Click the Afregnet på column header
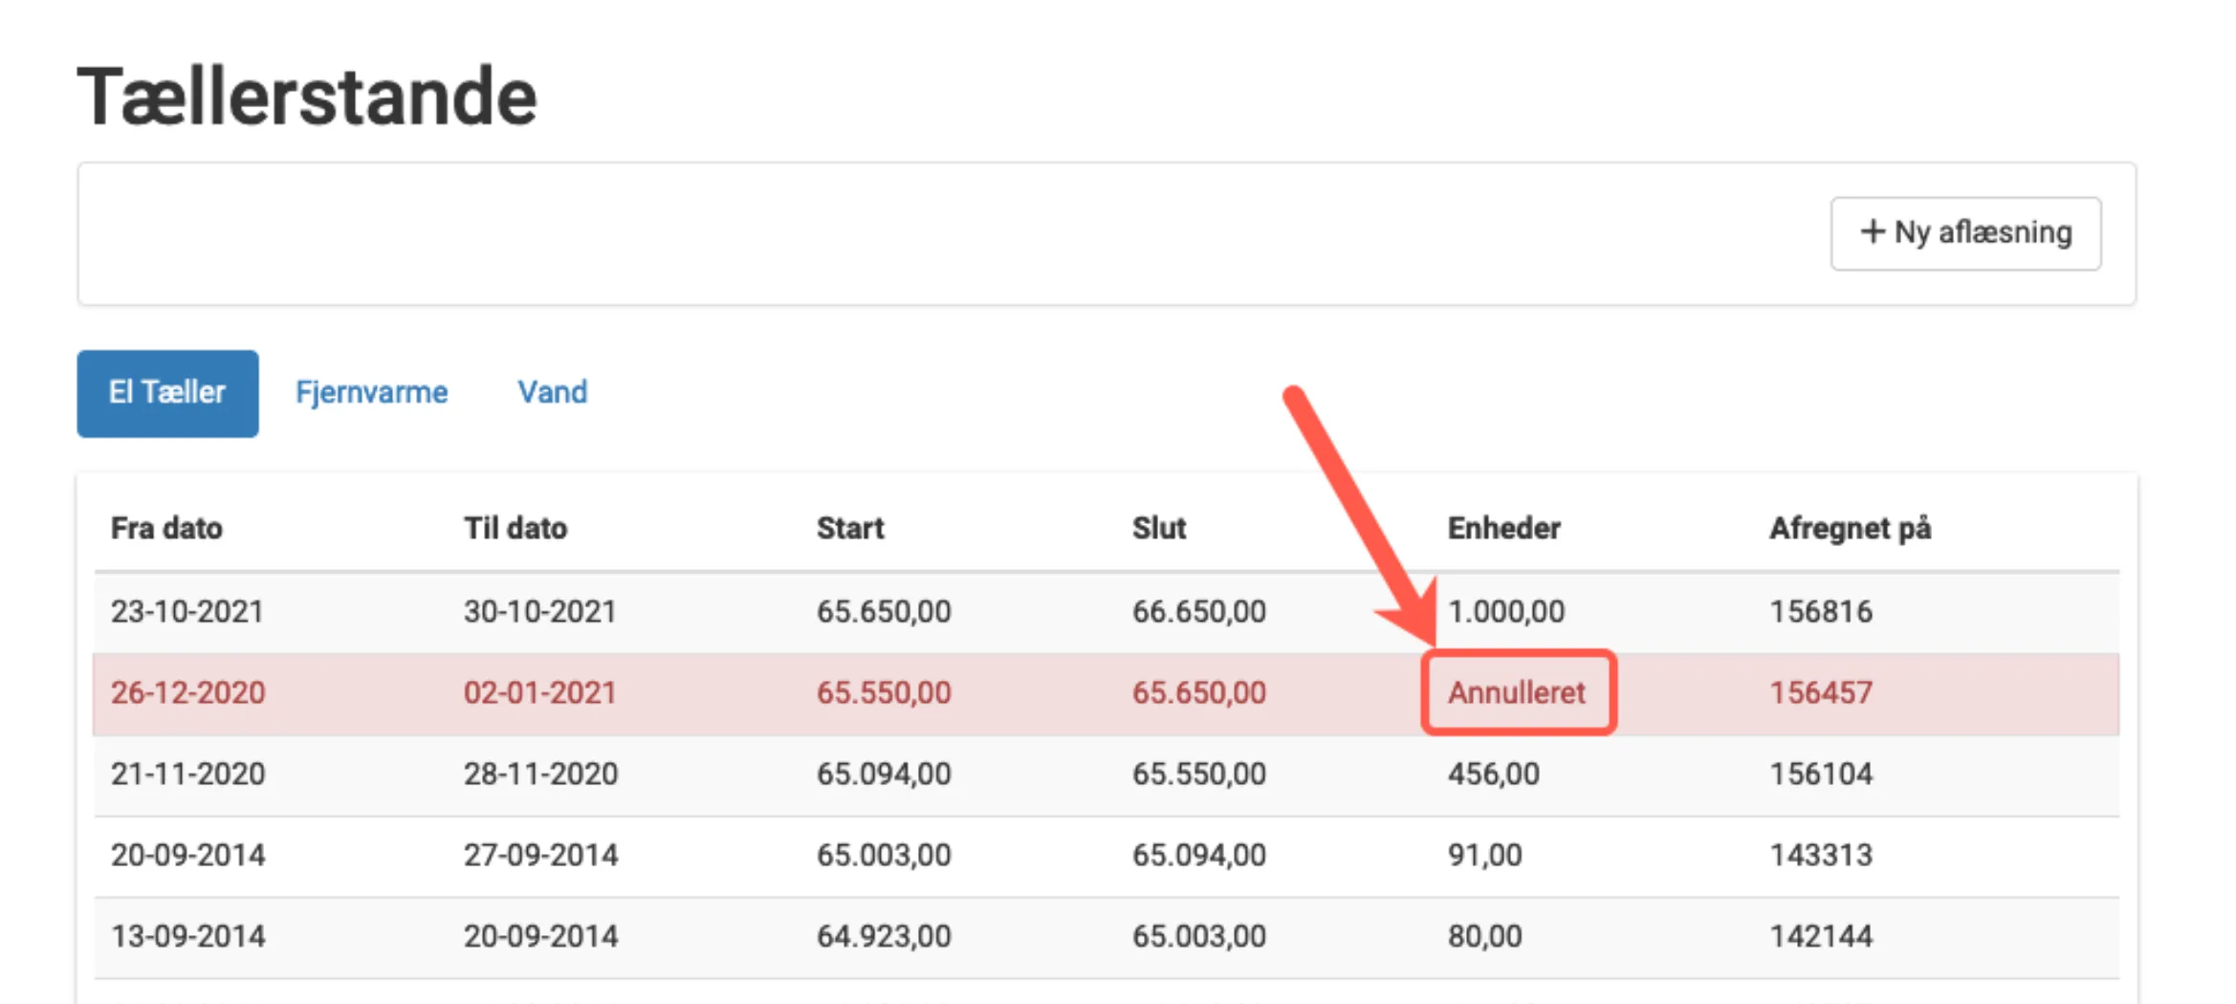This screenshot has width=2236, height=1004. click(x=1850, y=528)
